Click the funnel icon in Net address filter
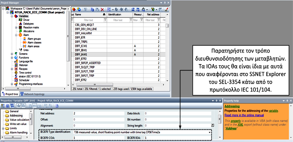 click(159, 19)
